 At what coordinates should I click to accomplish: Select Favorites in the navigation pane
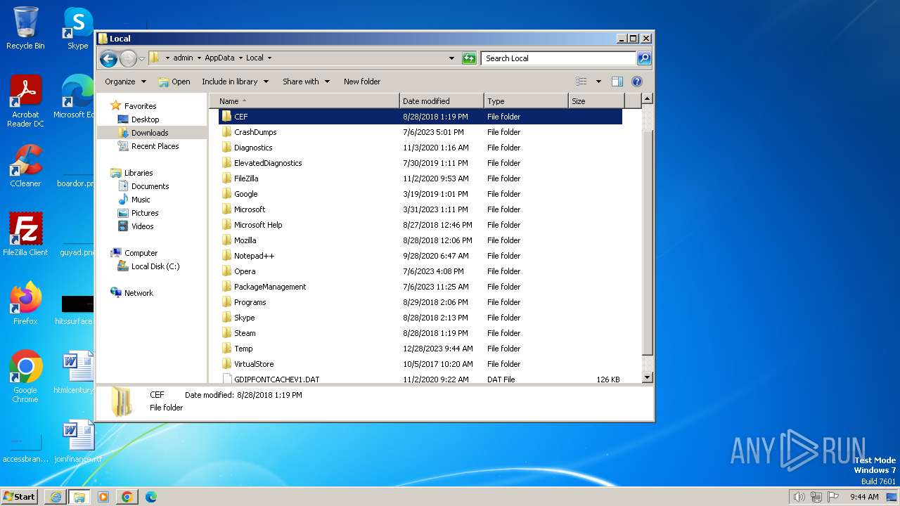pyautogui.click(x=140, y=106)
